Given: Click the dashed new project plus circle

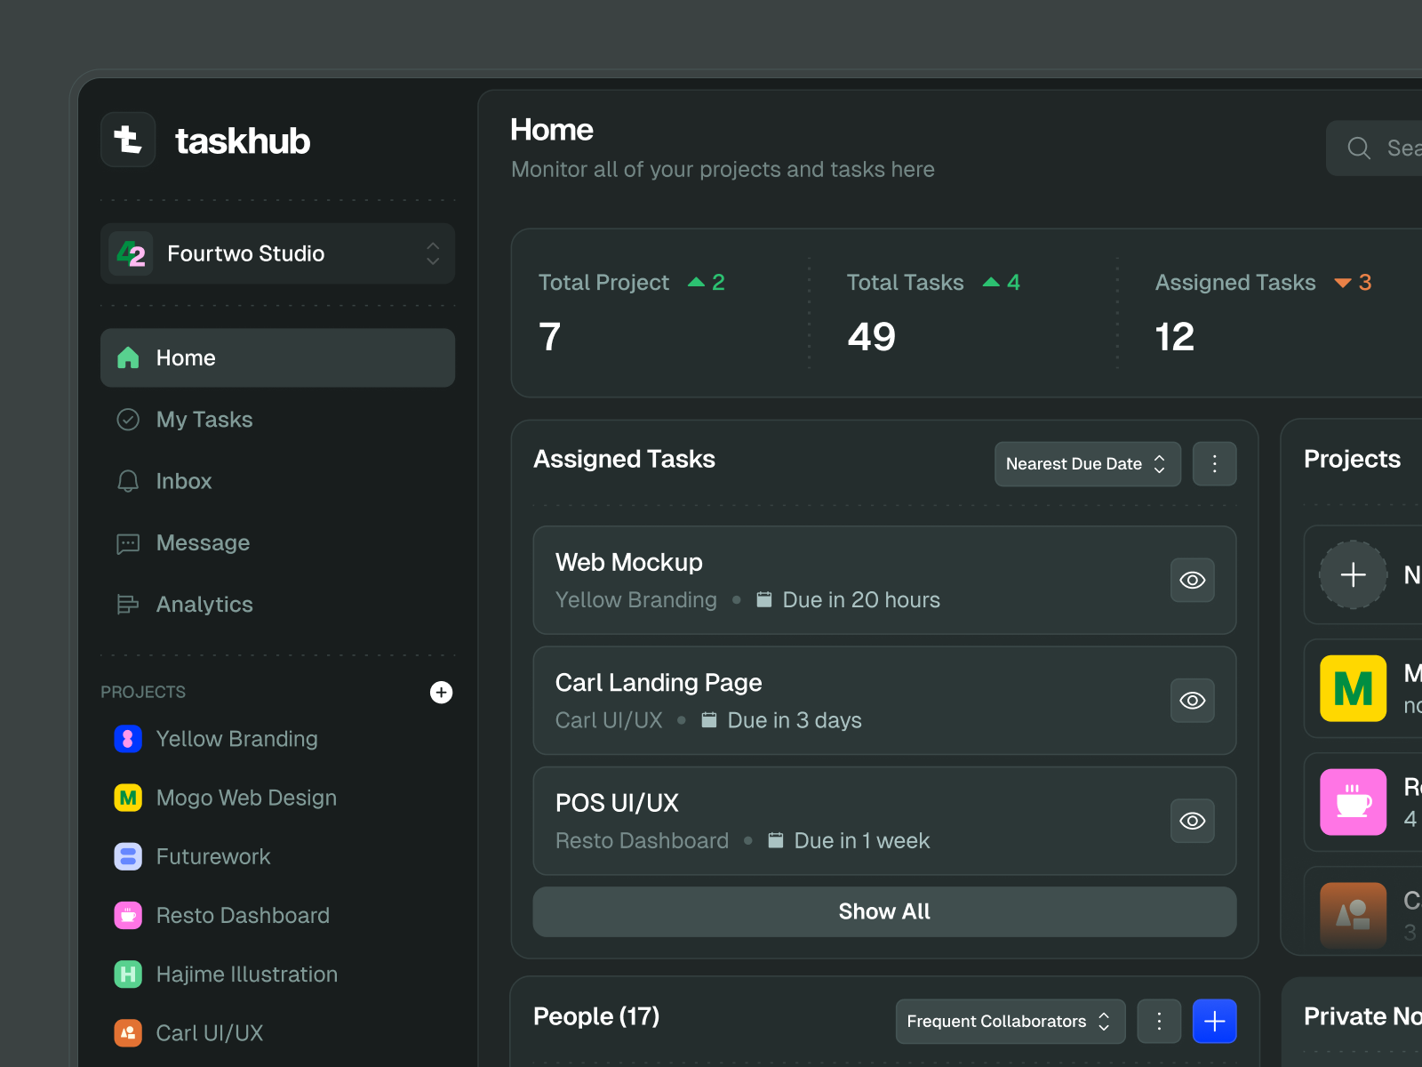Looking at the screenshot, I should pos(1353,575).
